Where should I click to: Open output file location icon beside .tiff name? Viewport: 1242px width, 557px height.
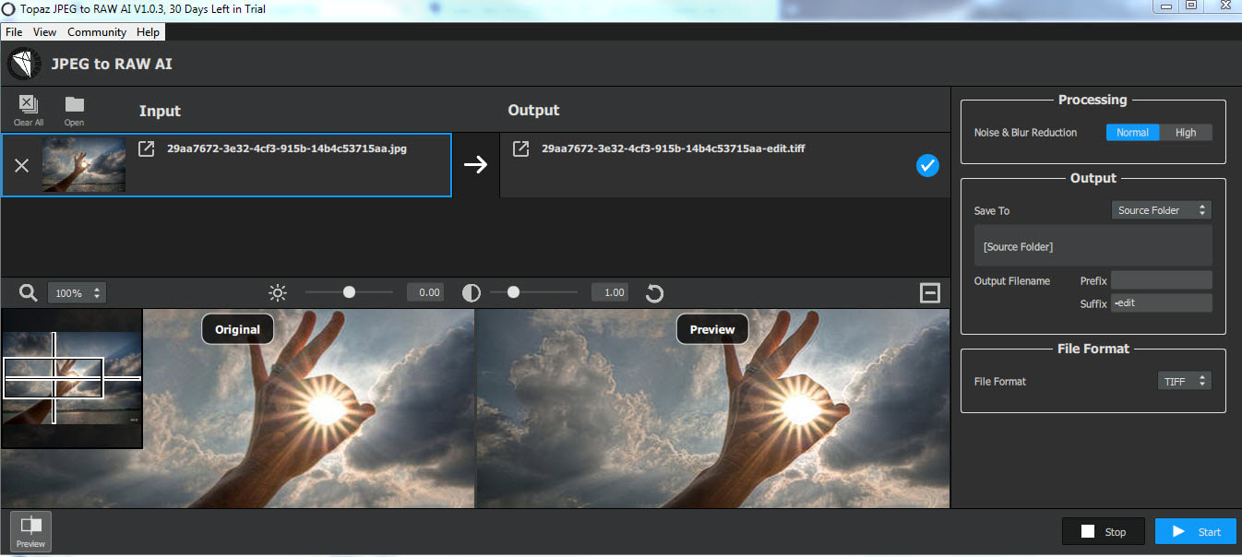click(x=520, y=148)
